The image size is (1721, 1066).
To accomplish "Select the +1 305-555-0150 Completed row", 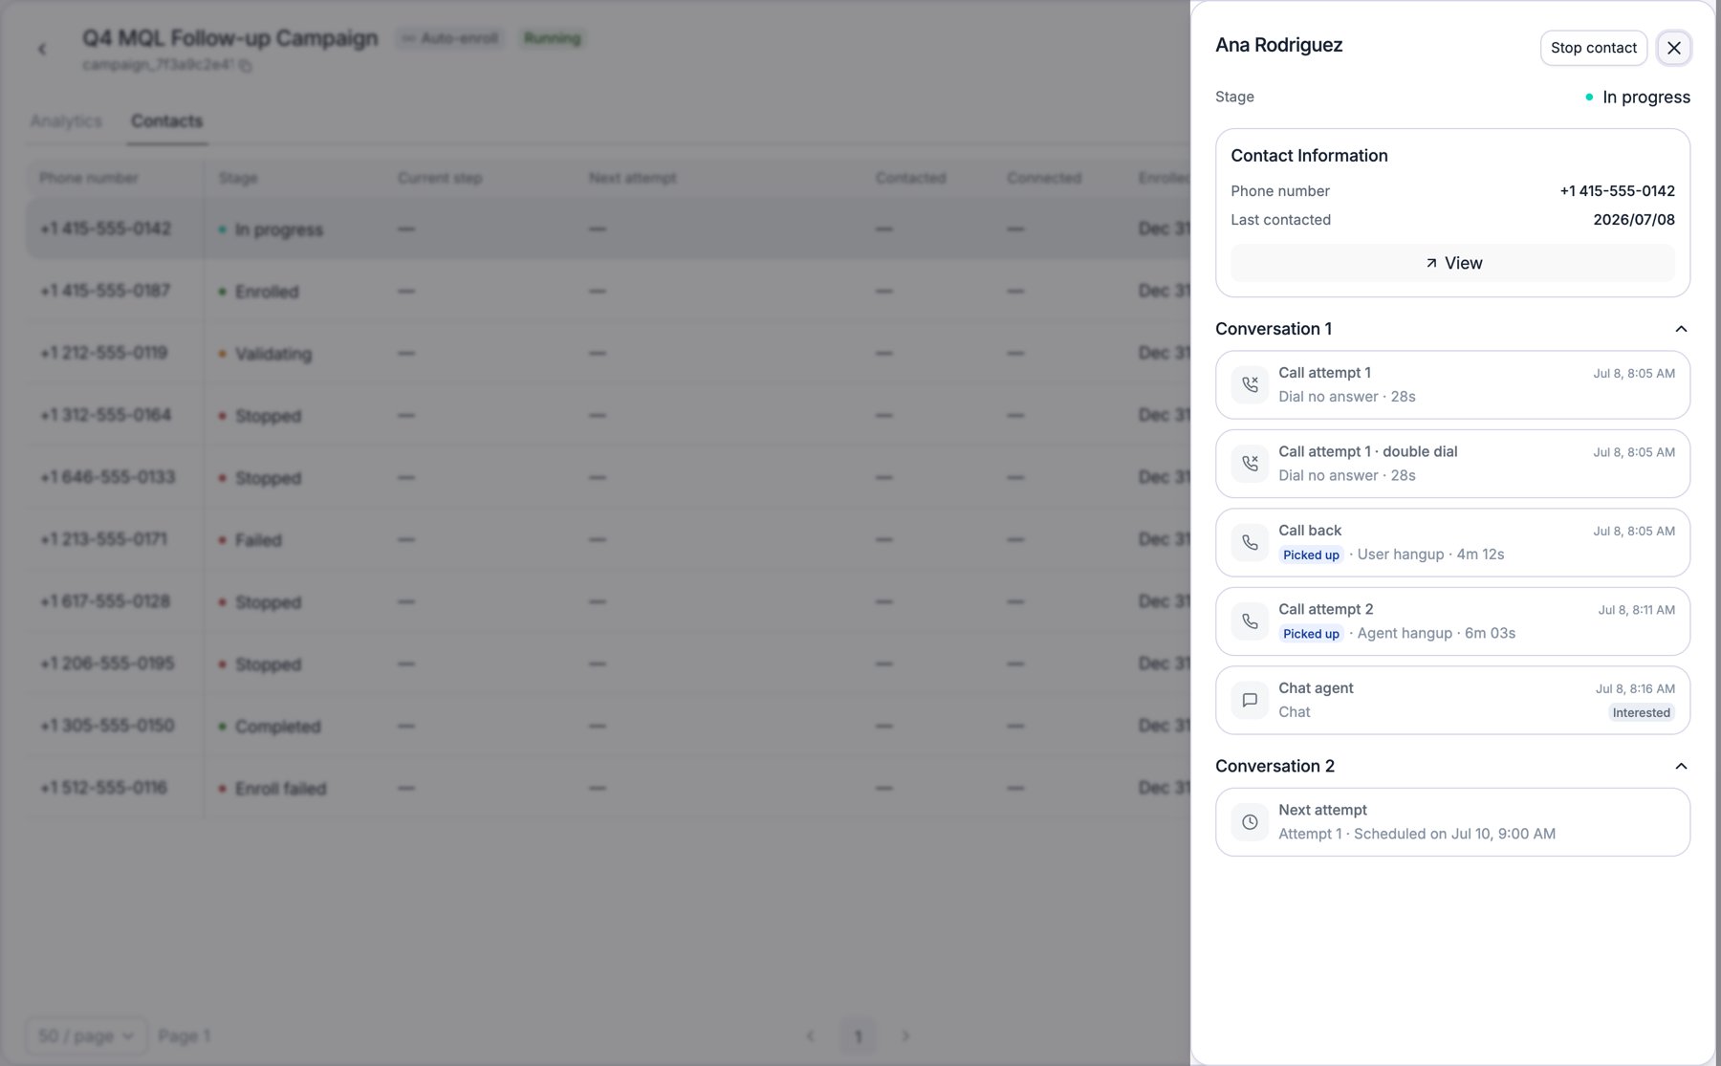I will [x=608, y=727].
